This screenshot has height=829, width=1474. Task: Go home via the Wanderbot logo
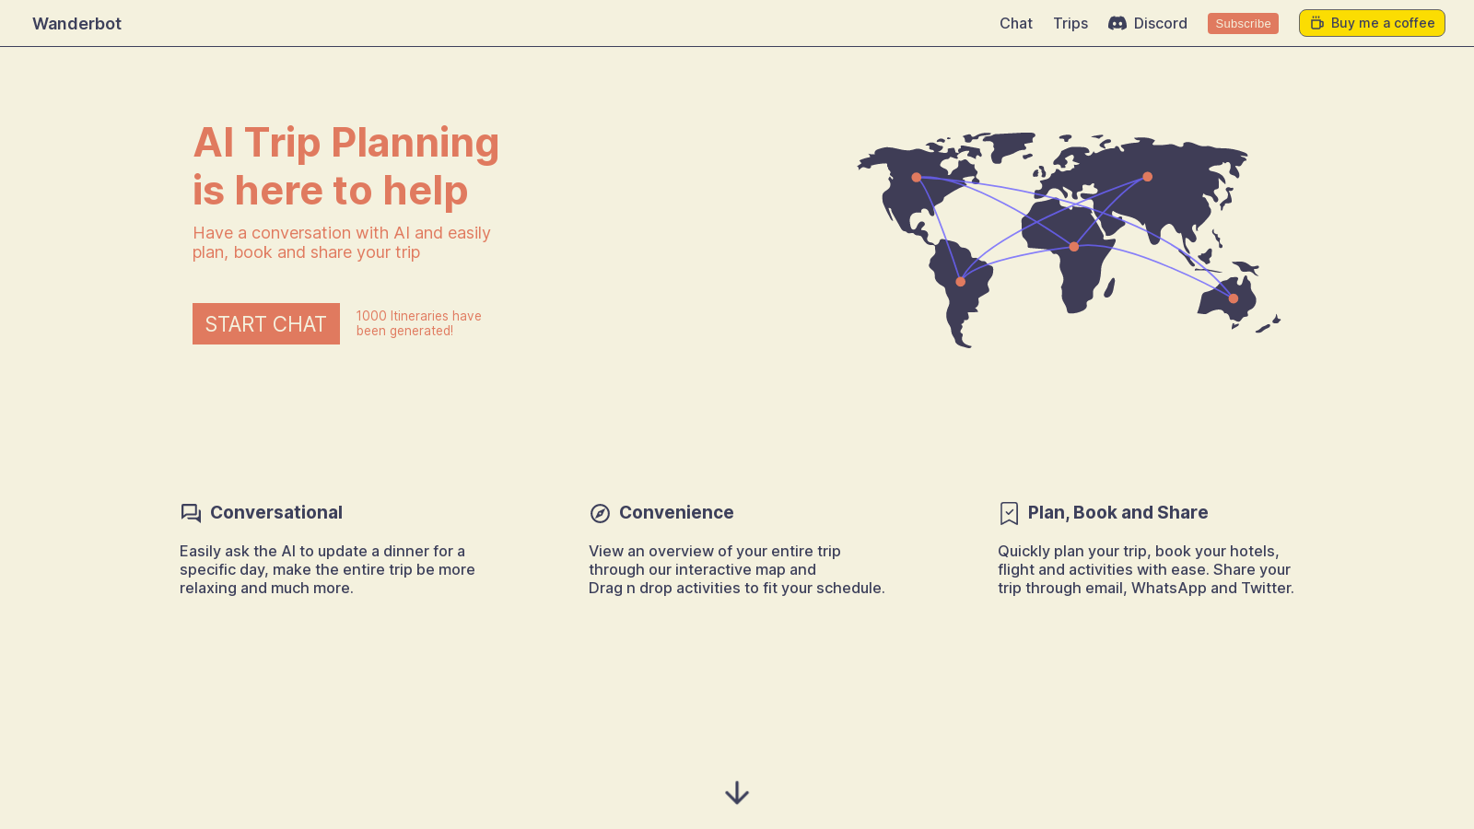76,23
